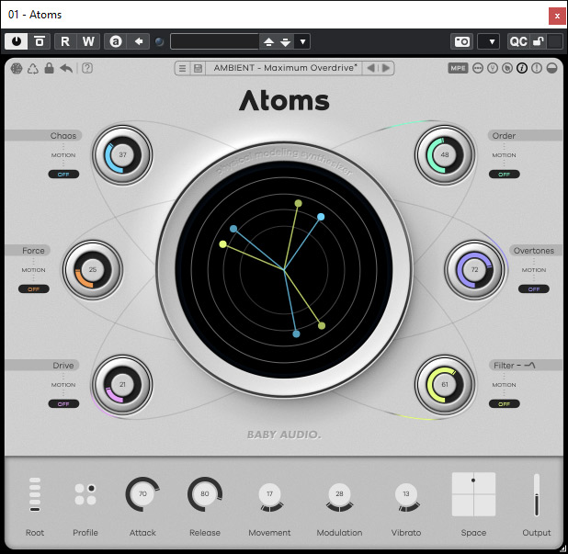Toggle Overtones motion OFF switch
The width and height of the screenshot is (568, 554).
click(x=533, y=288)
